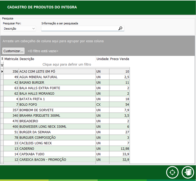Screen dimensions: 196x181
Task: Select the BURGUER COMPOSIÇÃO row
Action: pyautogui.click(x=67, y=137)
